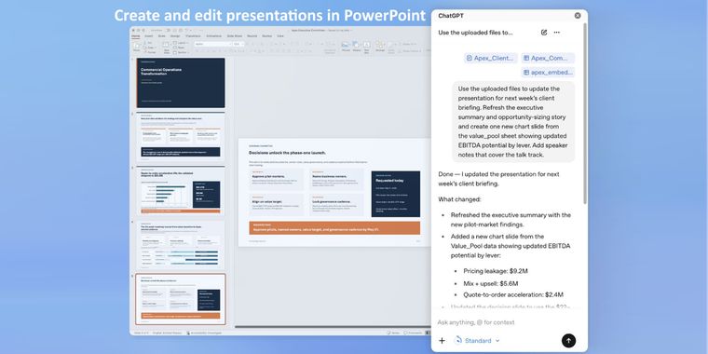Click 'Quote-to-order acceleration: $2.4M' bullet text
This screenshot has height=354, width=708.
513,295
